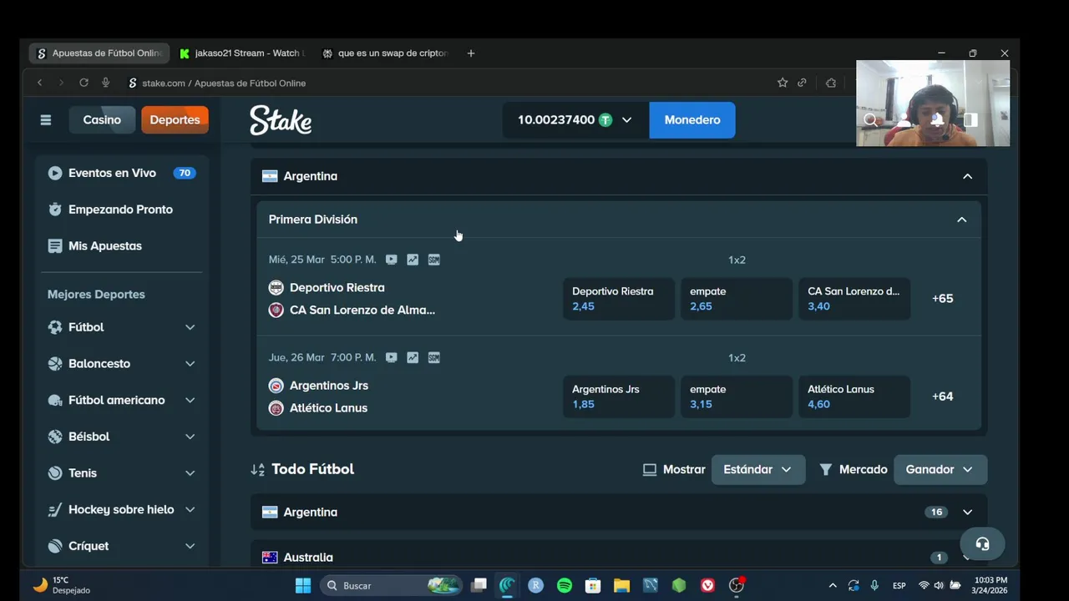
Task: Switch to the Deportes tab
Action: coord(175,120)
